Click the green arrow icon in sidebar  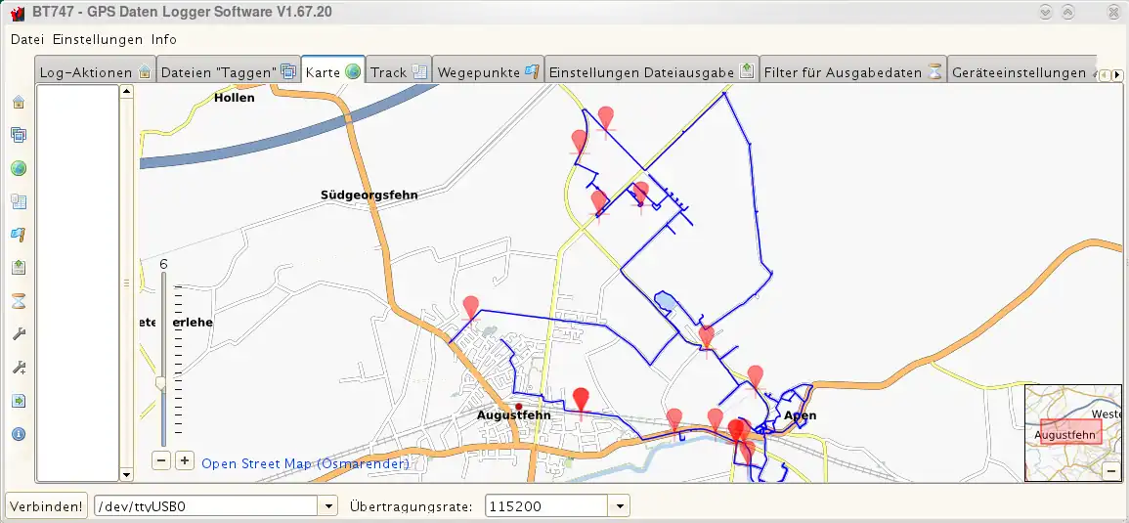pos(18,401)
